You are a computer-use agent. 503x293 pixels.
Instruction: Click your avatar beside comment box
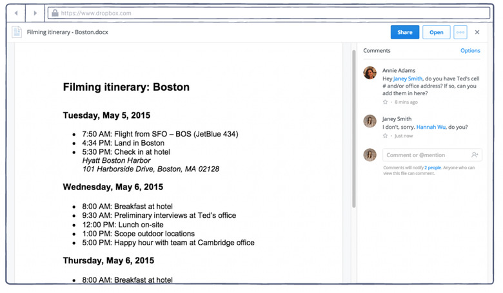370,155
